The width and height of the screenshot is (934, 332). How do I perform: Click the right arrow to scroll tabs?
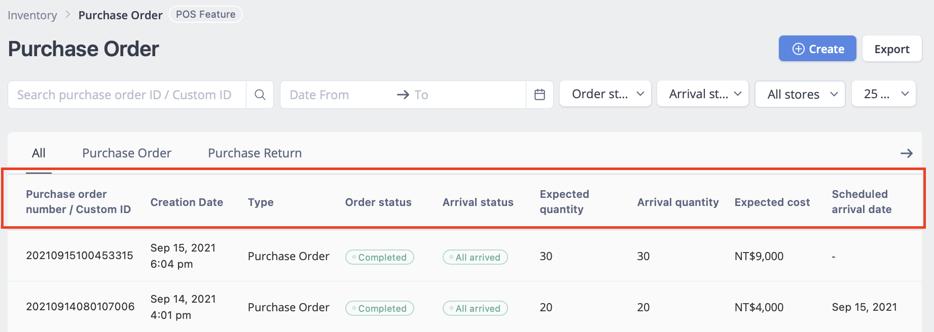[x=906, y=153]
